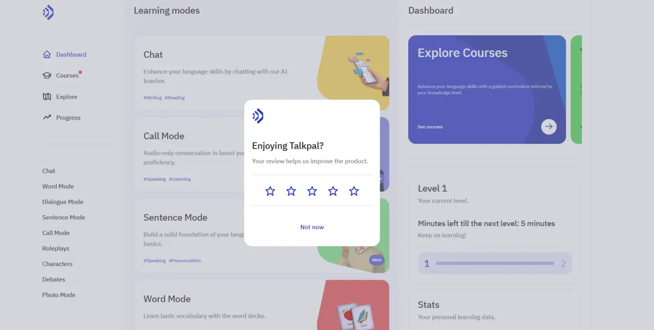Open Progress in the sidebar

coord(68,118)
